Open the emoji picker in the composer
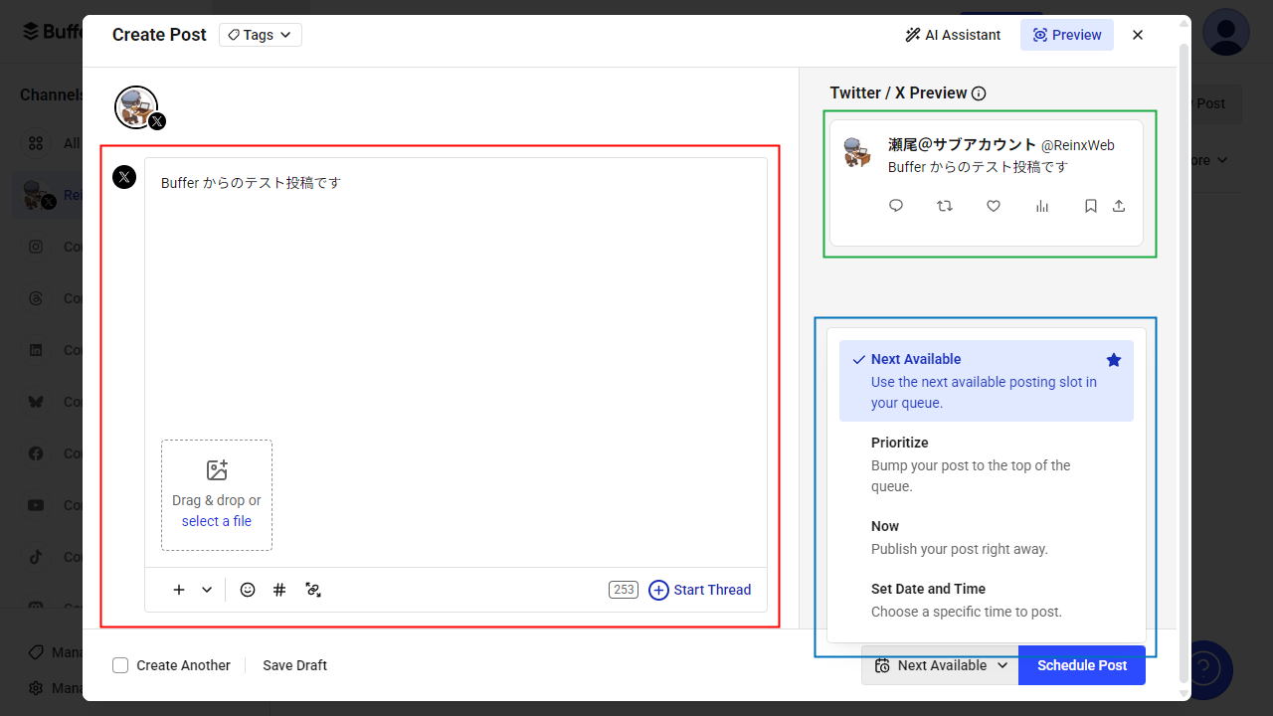 (248, 590)
